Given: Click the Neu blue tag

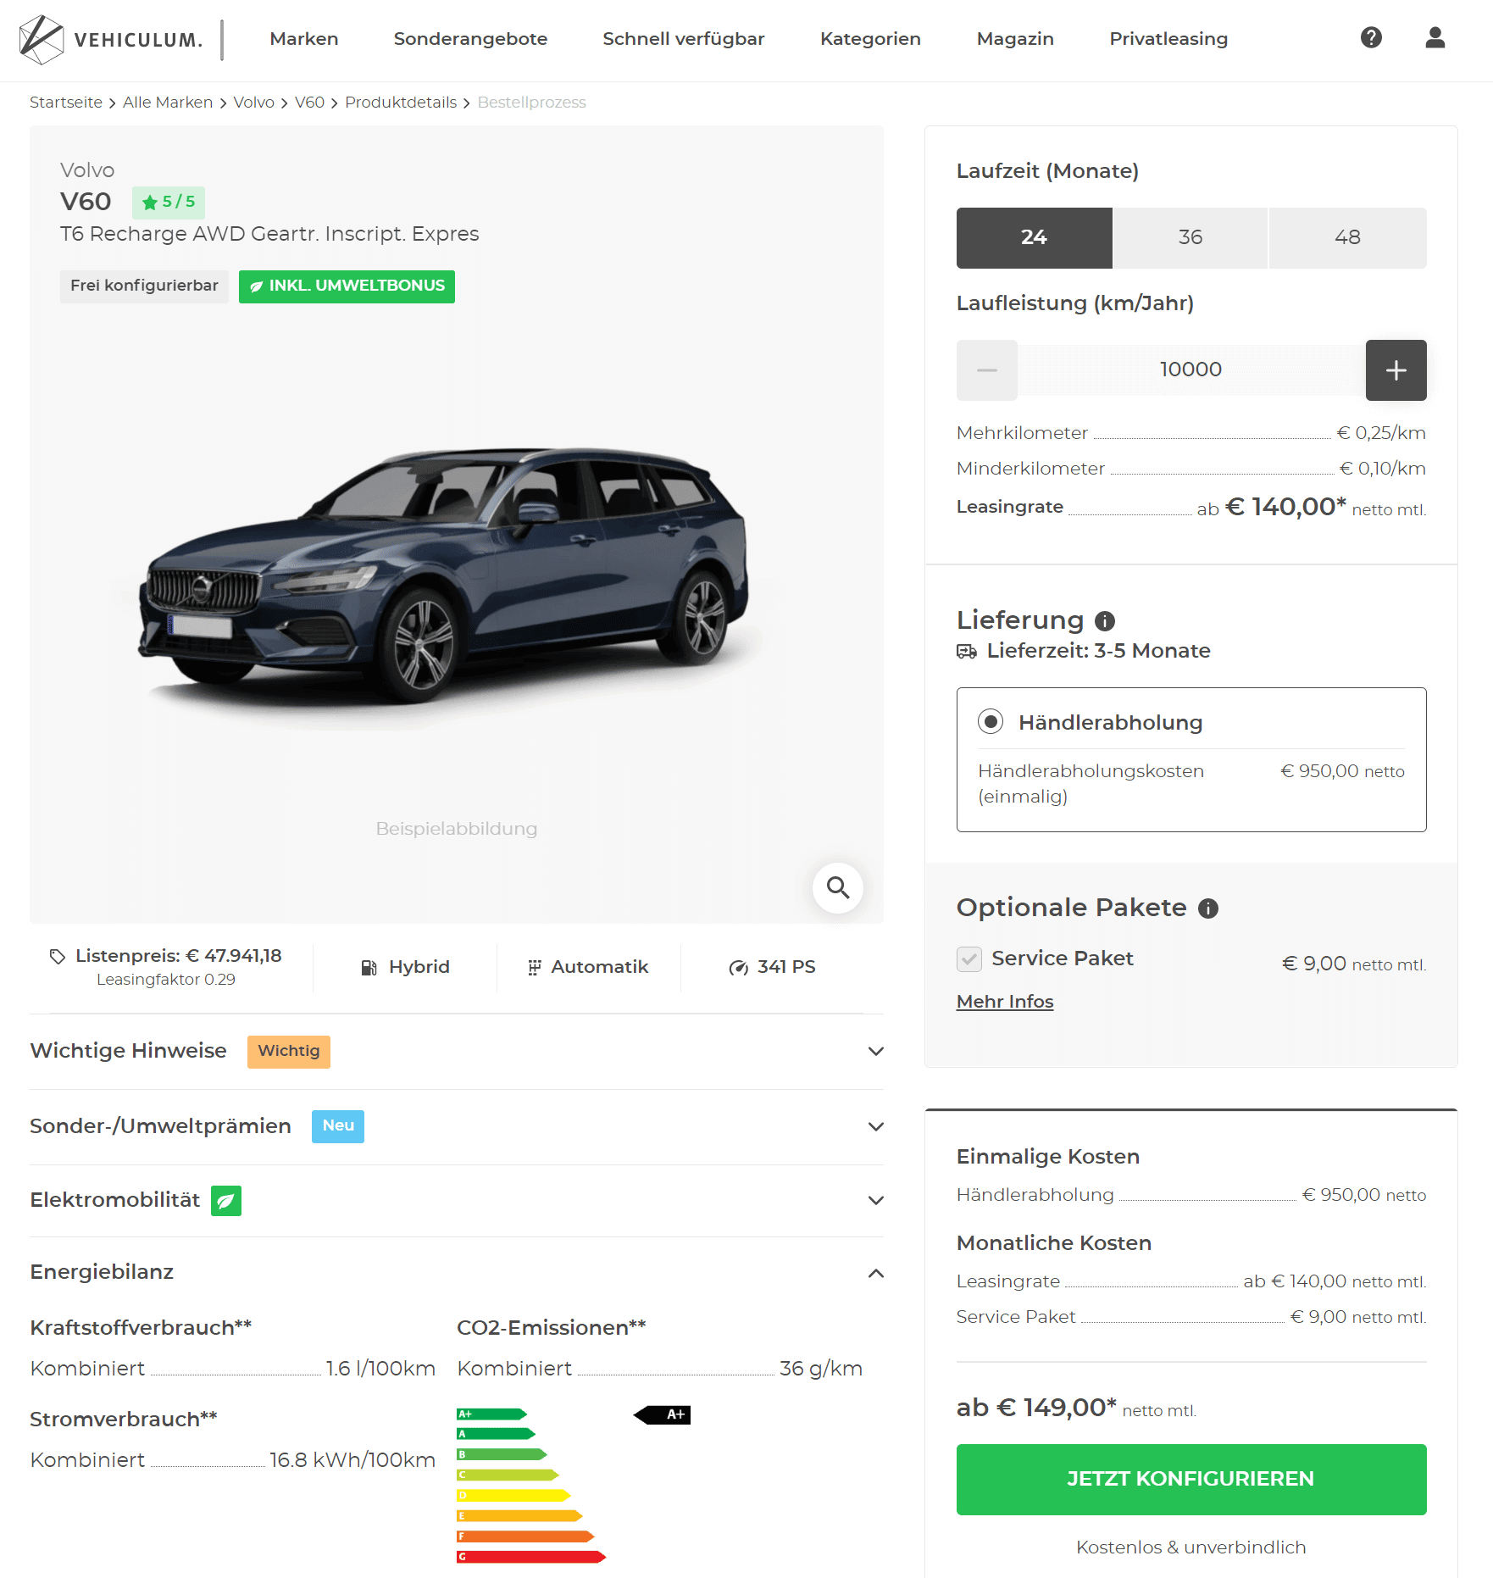Looking at the screenshot, I should tap(338, 1126).
